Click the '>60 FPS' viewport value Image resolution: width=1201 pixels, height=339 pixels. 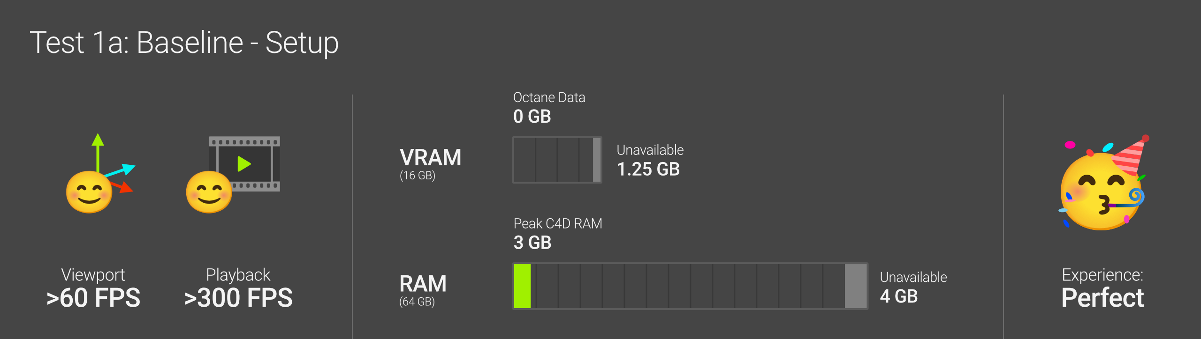[x=93, y=298]
